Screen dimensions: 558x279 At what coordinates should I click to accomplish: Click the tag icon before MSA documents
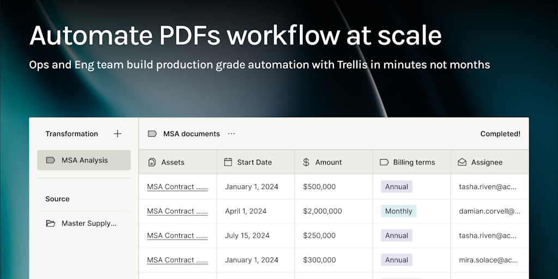(153, 134)
